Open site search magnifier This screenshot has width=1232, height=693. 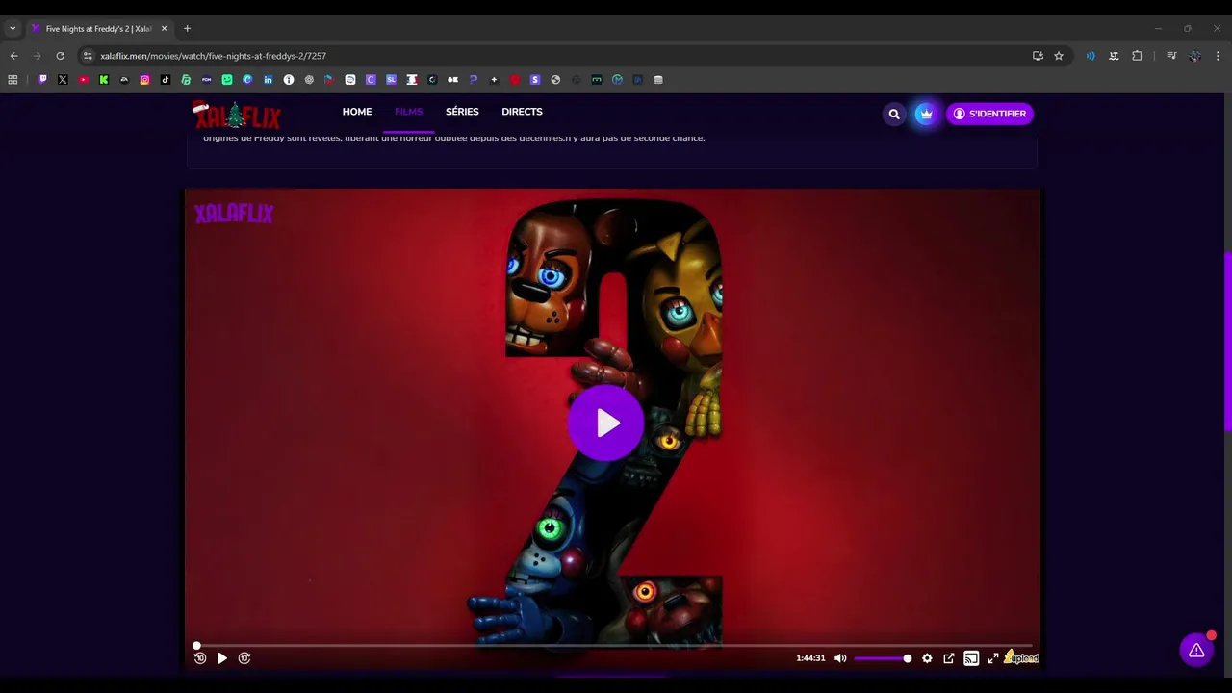pos(894,114)
